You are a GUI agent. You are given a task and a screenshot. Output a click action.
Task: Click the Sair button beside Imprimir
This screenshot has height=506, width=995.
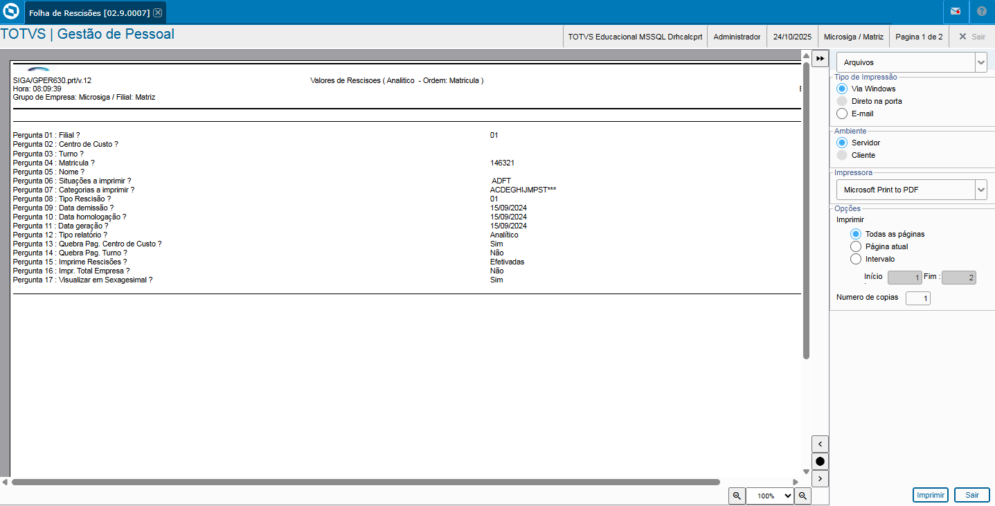point(971,495)
